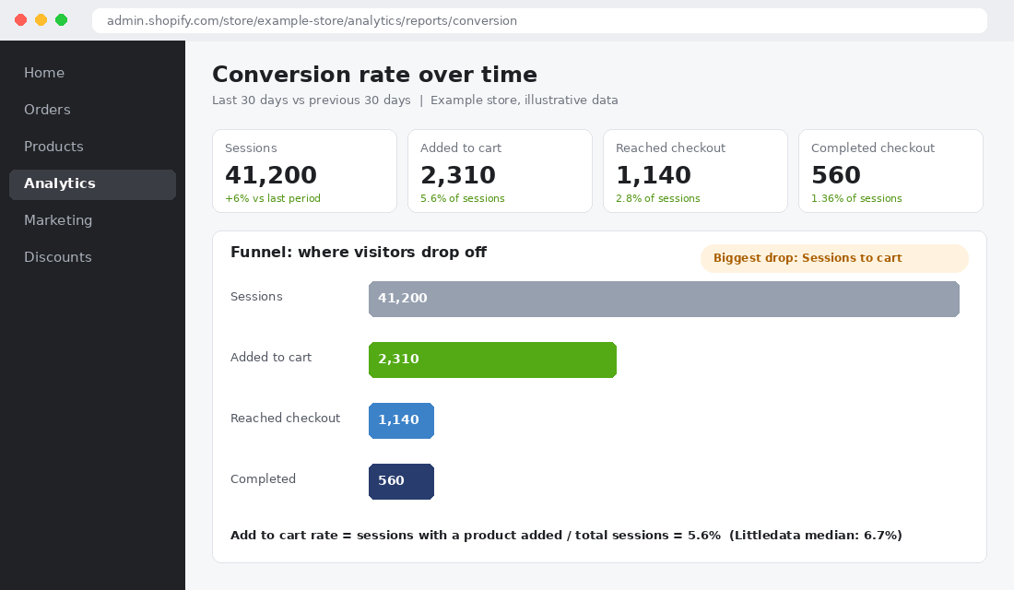Click 'Funnel: where visitors drop off' title
The width and height of the screenshot is (1014, 590).
click(x=359, y=253)
